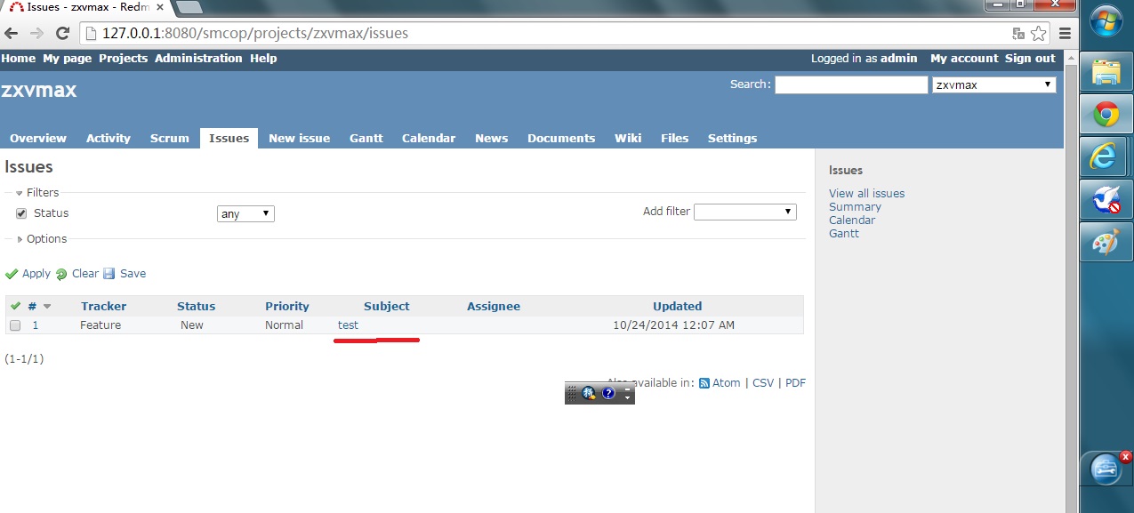Click green check-all icon in table header
1134x513 pixels.
coord(15,306)
